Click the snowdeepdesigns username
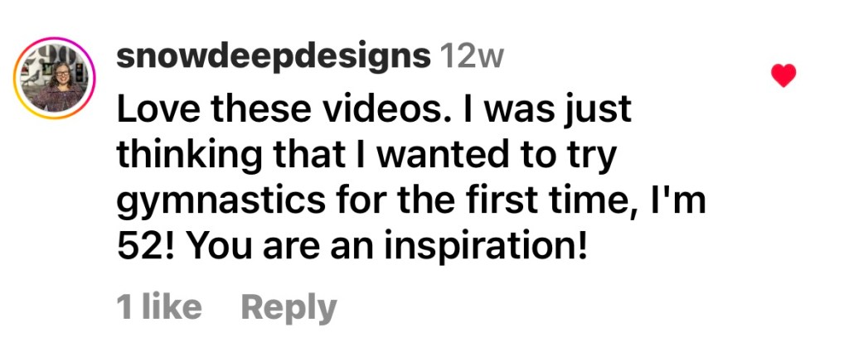This screenshot has width=849, height=347. tap(274, 56)
